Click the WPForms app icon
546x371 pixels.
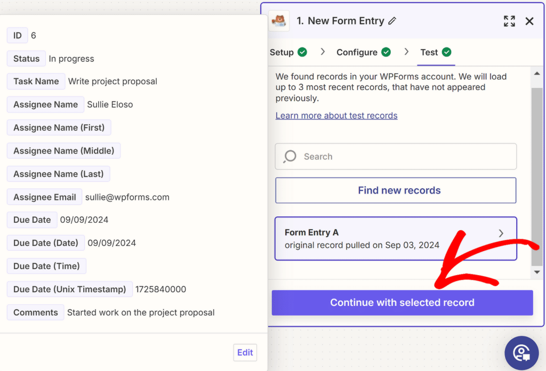[x=279, y=21]
